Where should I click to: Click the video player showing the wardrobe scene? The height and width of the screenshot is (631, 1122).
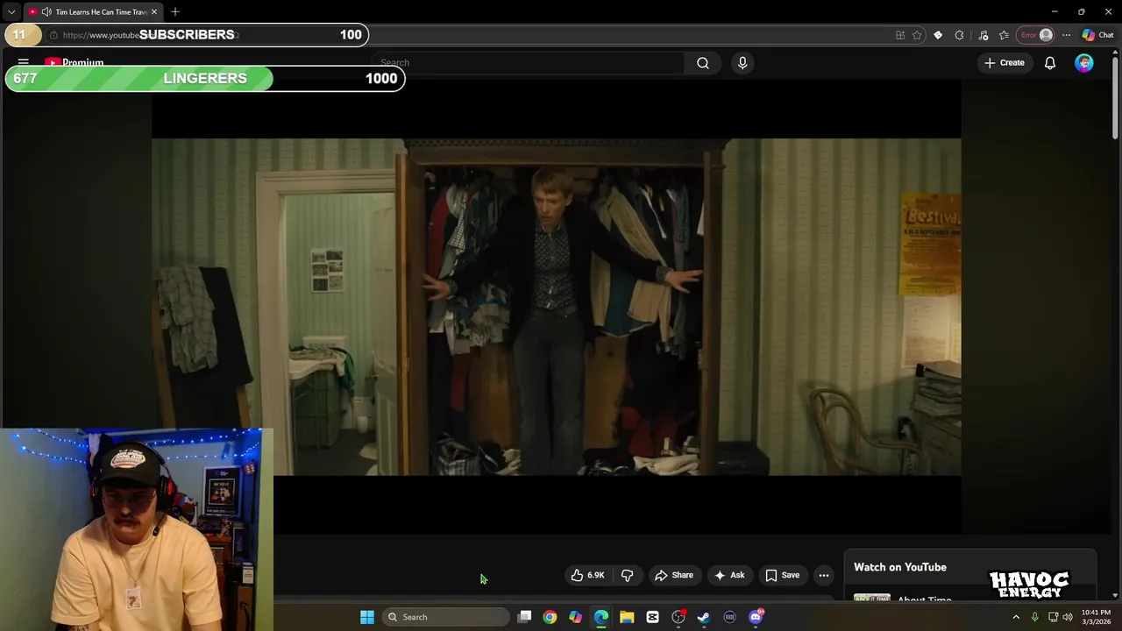(x=556, y=307)
